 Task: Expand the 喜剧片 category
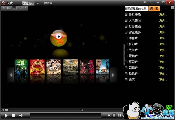(126, 62)
